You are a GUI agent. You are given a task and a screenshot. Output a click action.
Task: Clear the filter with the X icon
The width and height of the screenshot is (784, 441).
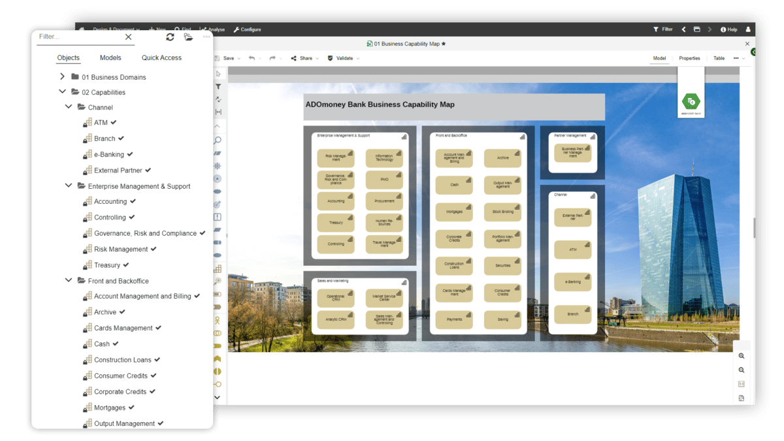[x=128, y=37]
